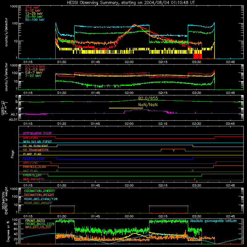Click the AAZ_FLAG label

pos(30,171)
